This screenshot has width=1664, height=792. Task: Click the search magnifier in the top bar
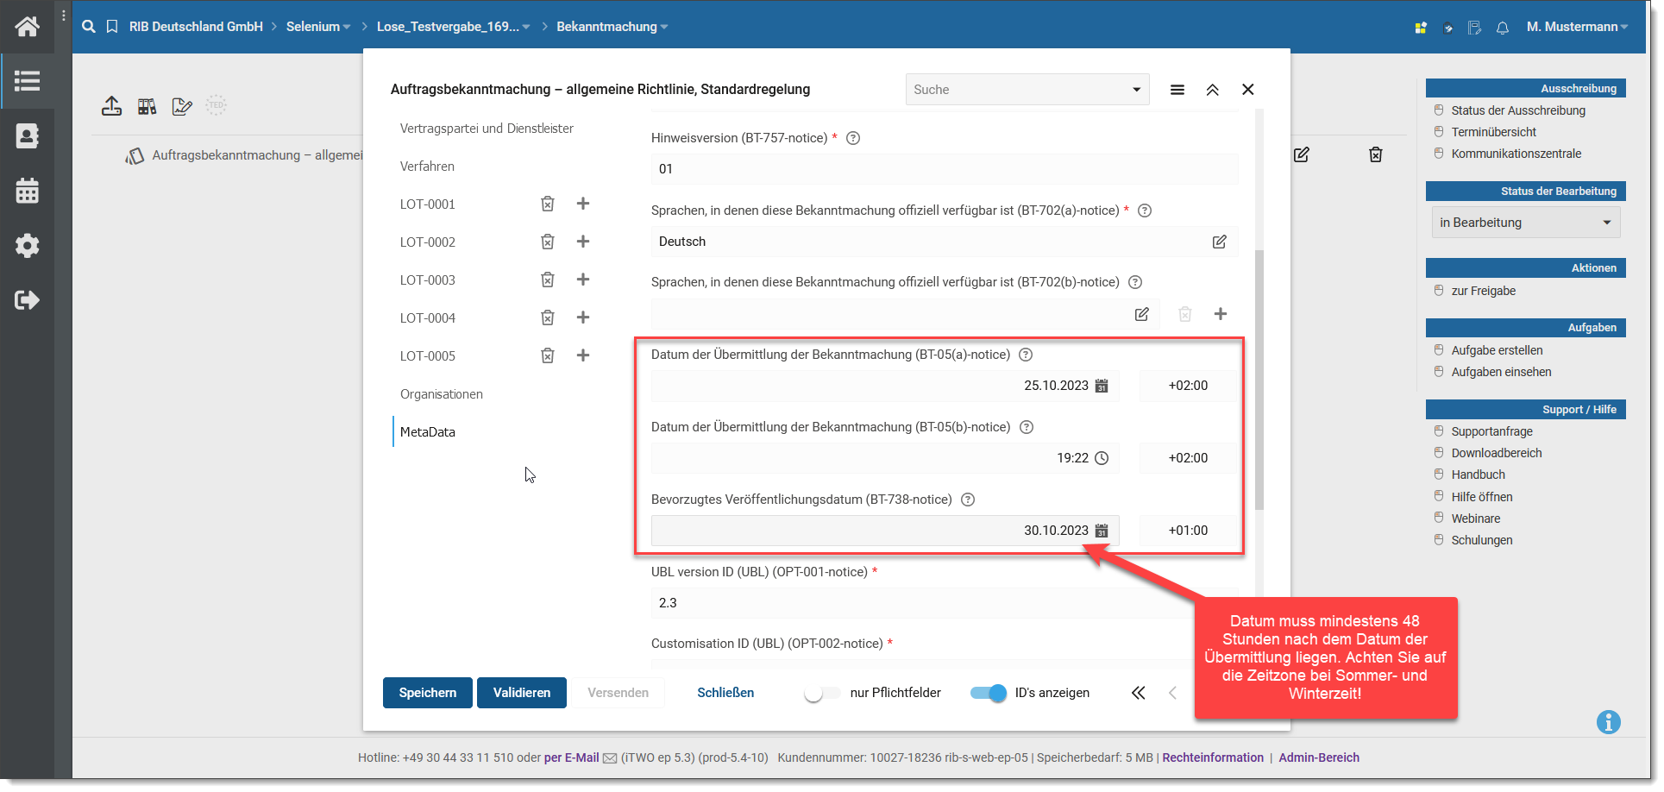click(89, 27)
